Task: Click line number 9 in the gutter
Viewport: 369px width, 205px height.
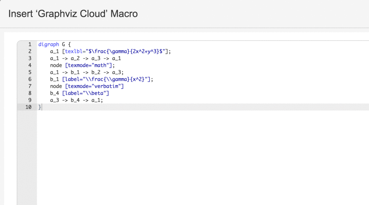Action: [30, 100]
